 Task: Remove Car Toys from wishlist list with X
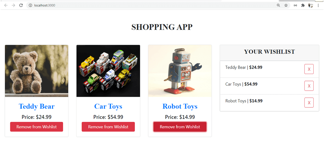tap(309, 86)
